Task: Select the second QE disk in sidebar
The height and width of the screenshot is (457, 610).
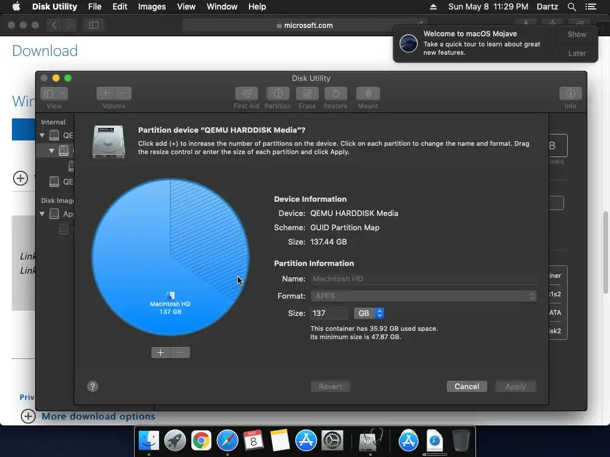Action: click(x=61, y=181)
